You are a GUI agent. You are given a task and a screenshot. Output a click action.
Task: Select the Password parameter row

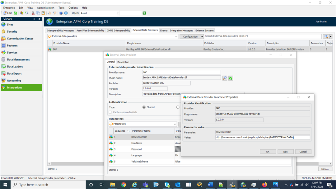[145, 149]
